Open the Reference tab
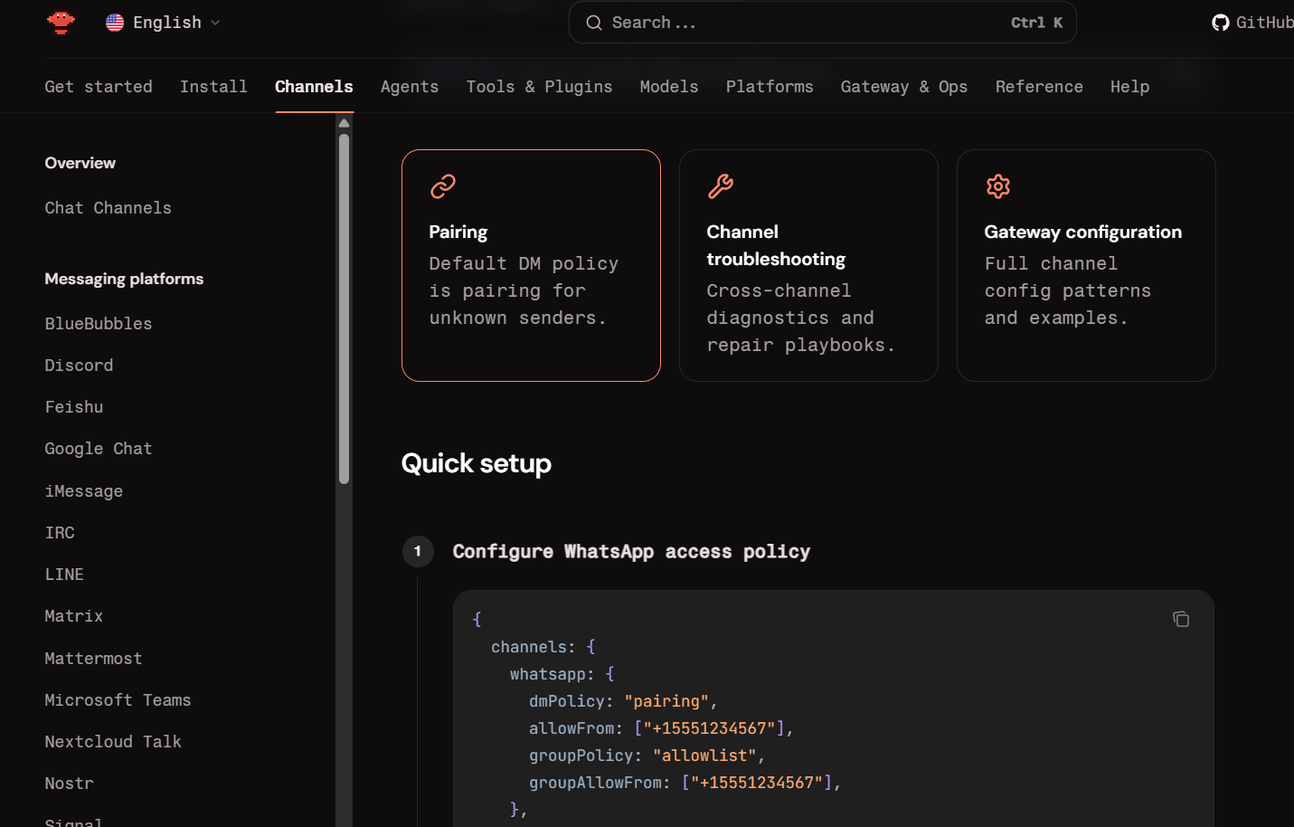This screenshot has height=827, width=1294. pos(1039,87)
